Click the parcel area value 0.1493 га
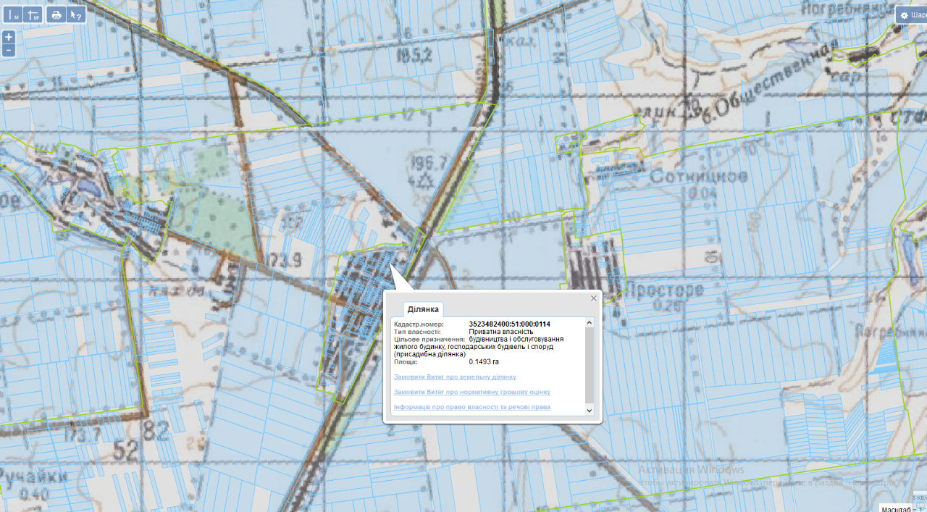This screenshot has height=512, width=927. click(484, 361)
